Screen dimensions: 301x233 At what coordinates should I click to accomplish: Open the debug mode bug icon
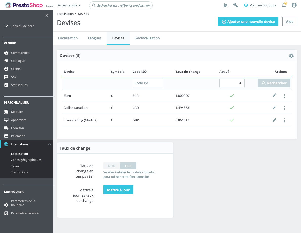(x=225, y=5)
